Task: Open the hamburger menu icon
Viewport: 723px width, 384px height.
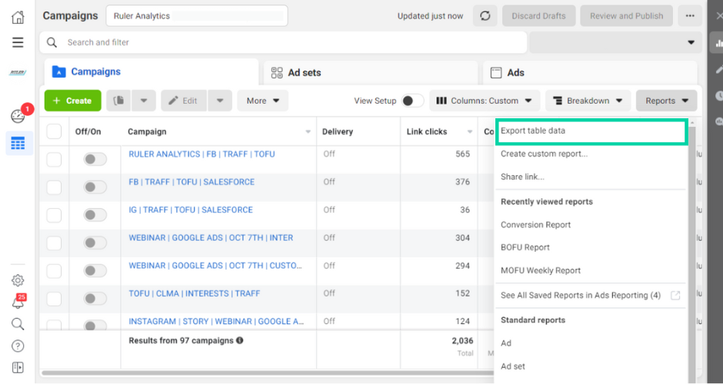Action: pos(18,42)
